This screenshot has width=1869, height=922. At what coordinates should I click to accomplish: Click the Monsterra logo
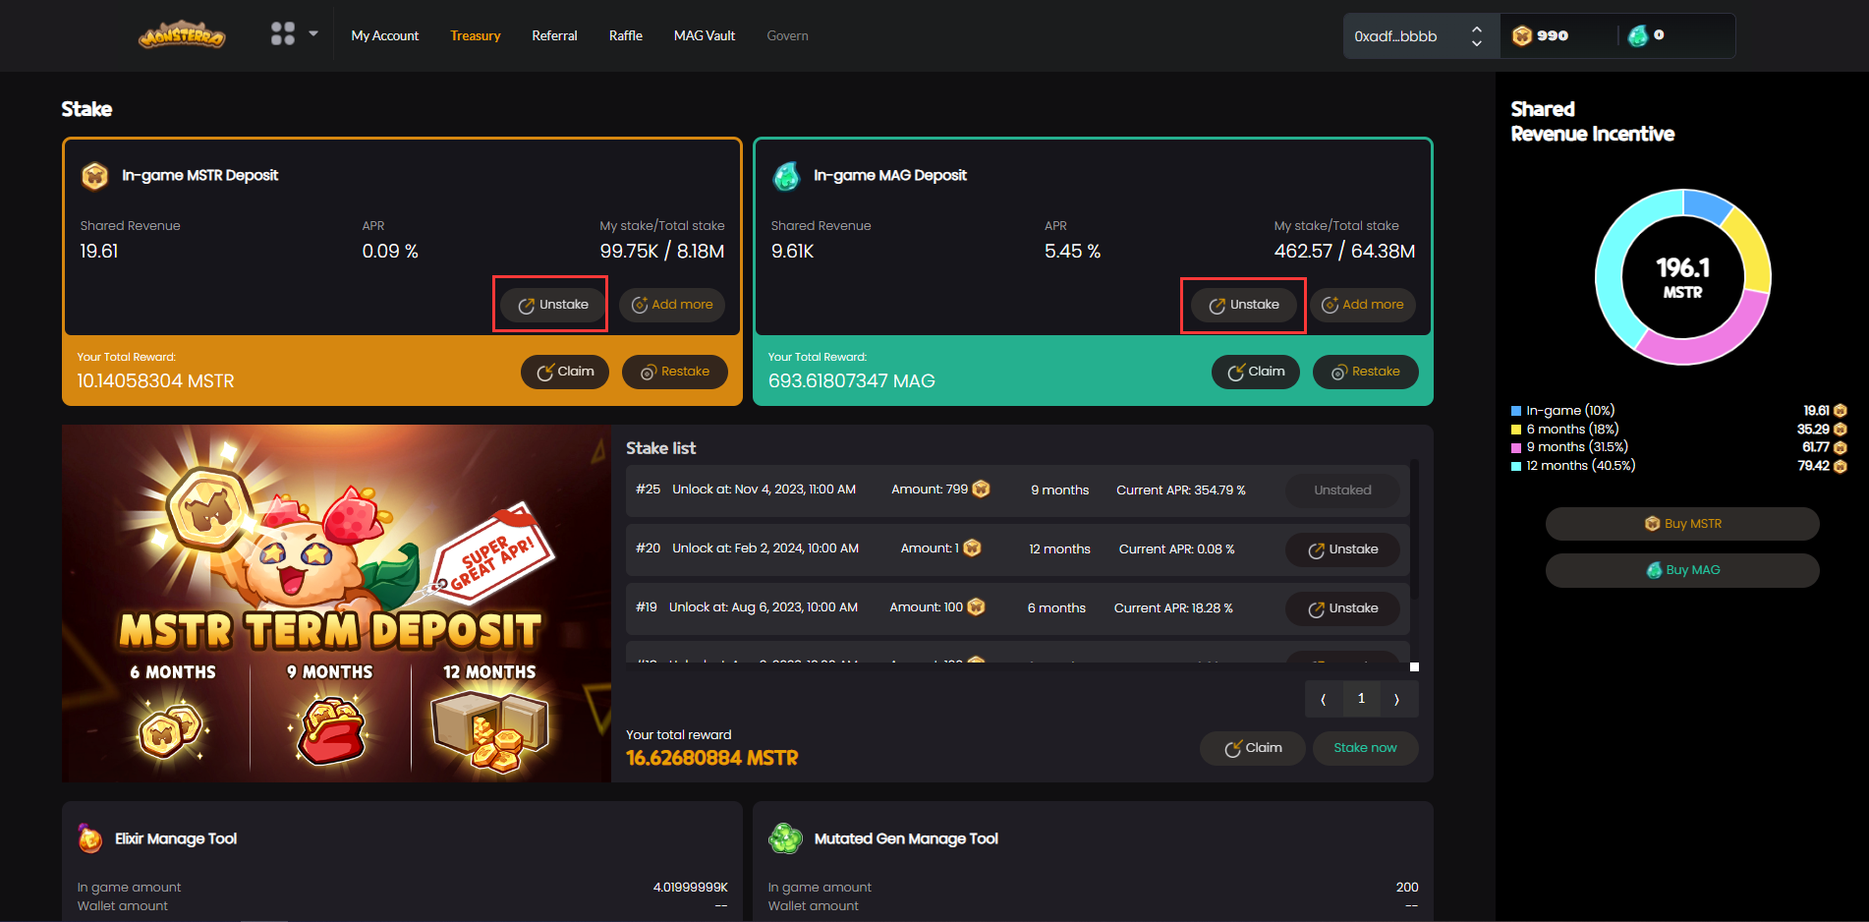(182, 36)
